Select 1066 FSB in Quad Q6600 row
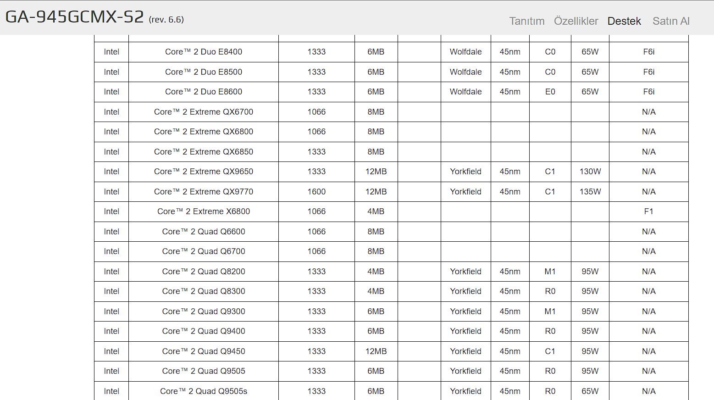Image resolution: width=714 pixels, height=400 pixels. [316, 232]
